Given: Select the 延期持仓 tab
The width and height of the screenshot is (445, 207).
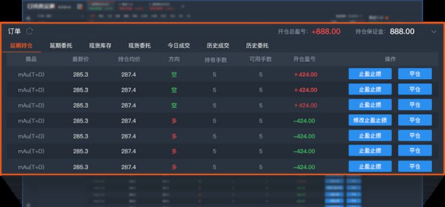Looking at the screenshot, I should pos(21,46).
